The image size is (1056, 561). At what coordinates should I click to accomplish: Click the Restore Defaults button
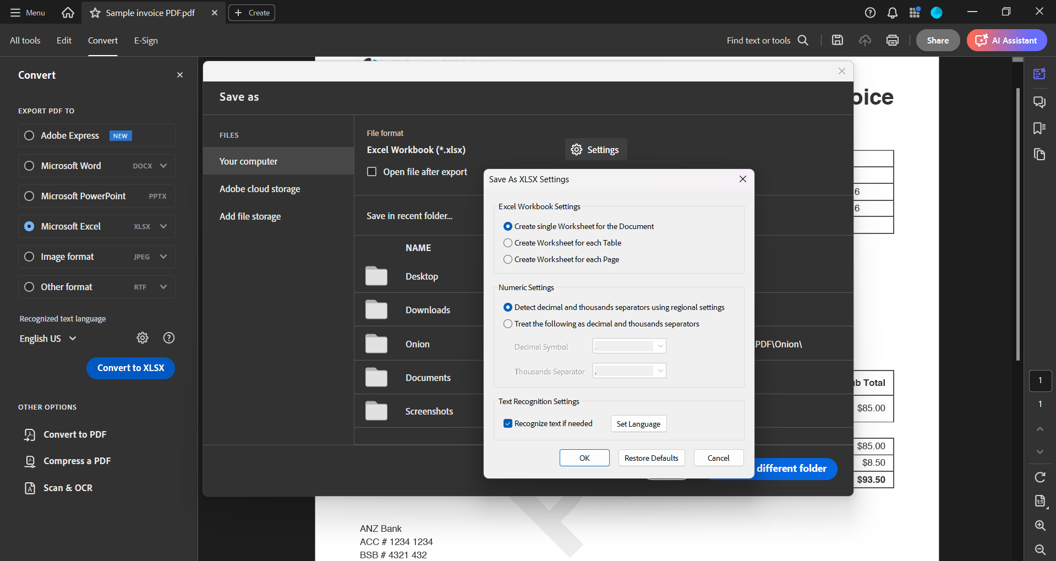click(x=651, y=457)
